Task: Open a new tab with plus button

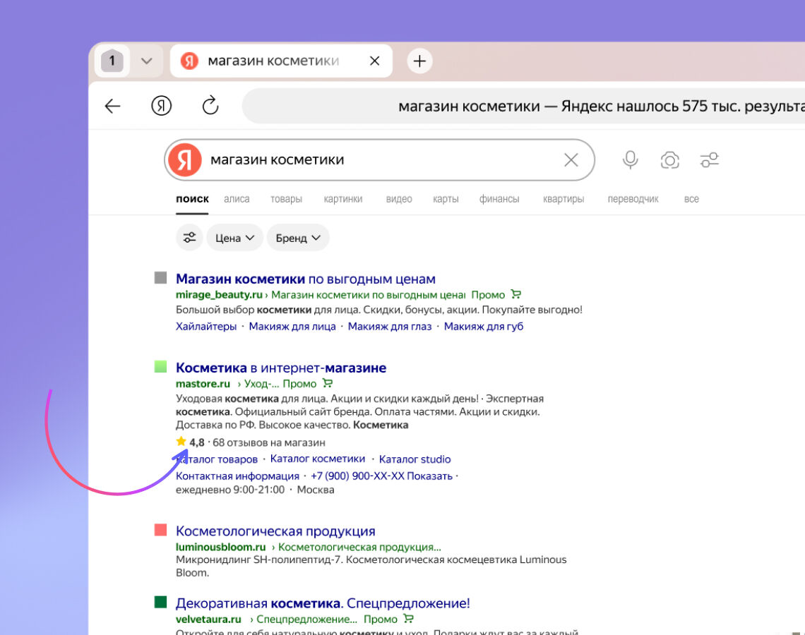Action: [x=419, y=61]
